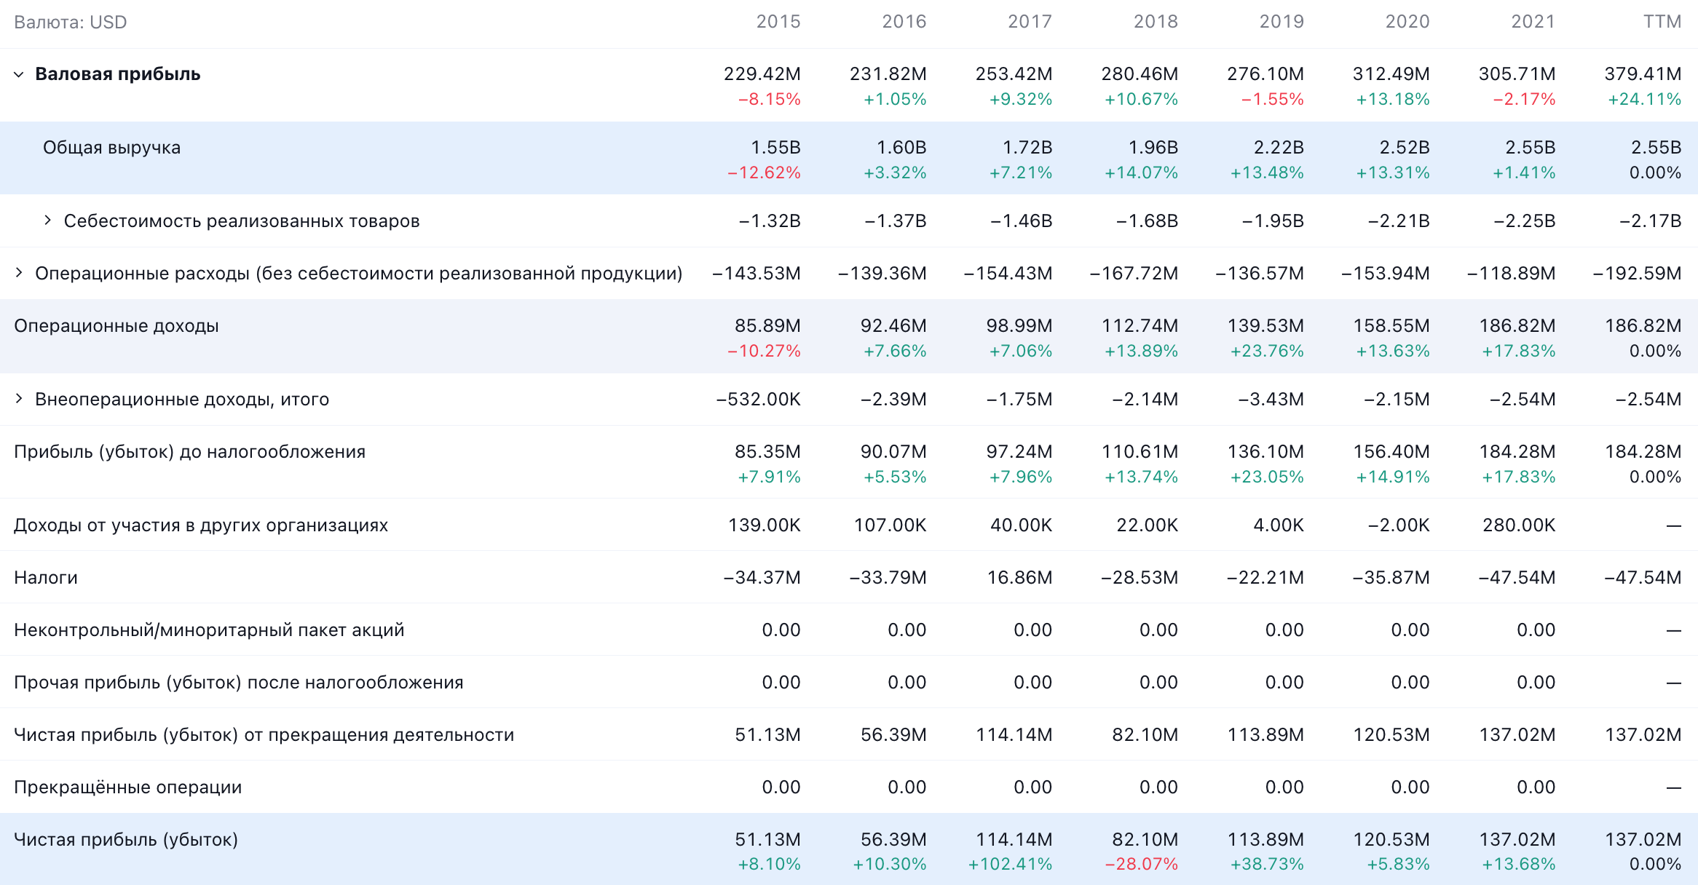Click equity income 2021 value 280.00K
The width and height of the screenshot is (1698, 885).
click(1519, 525)
